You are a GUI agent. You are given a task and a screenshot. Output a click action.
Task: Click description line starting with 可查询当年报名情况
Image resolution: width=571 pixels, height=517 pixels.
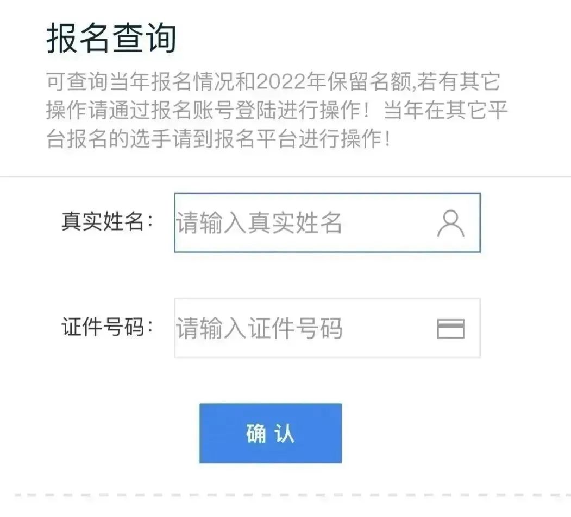273,81
